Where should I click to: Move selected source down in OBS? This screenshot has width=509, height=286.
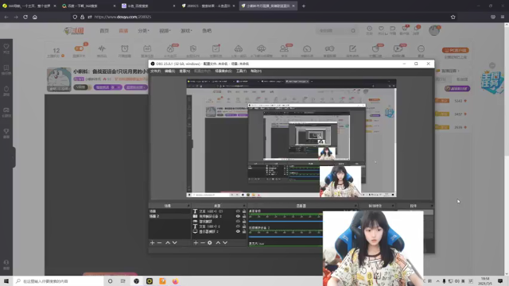tap(225, 242)
